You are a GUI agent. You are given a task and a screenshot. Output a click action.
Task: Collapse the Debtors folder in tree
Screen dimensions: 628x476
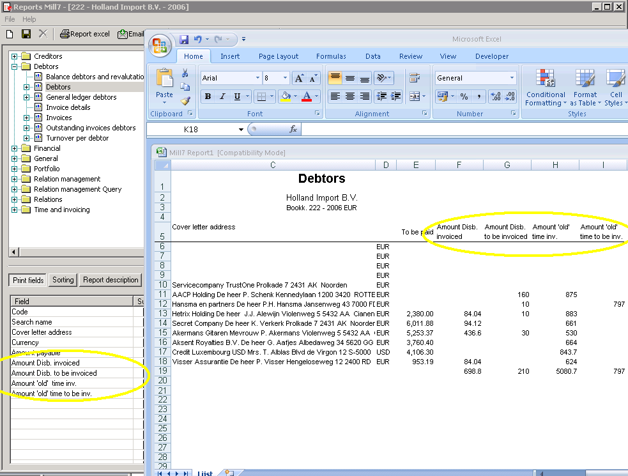[x=15, y=66]
